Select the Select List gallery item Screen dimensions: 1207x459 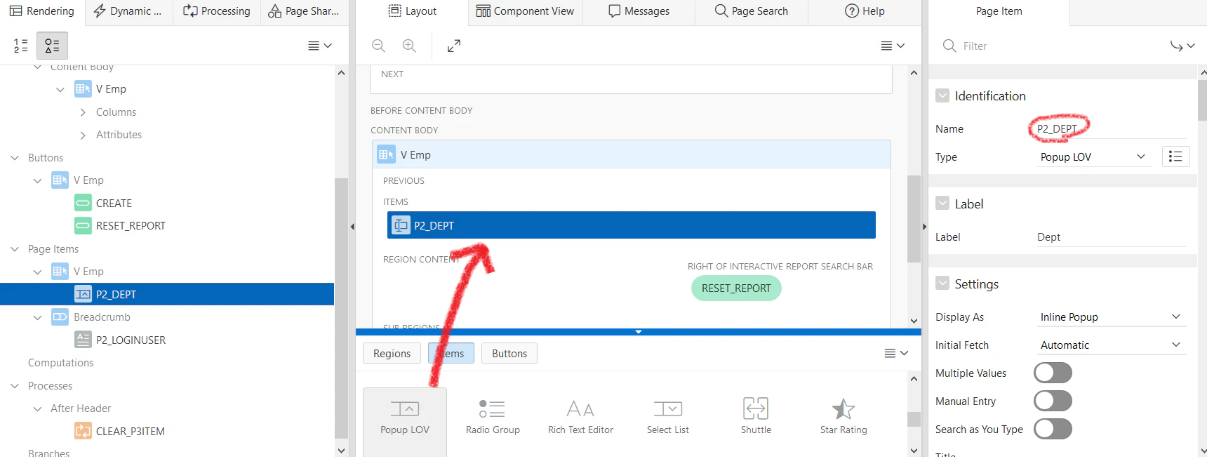[668, 418]
